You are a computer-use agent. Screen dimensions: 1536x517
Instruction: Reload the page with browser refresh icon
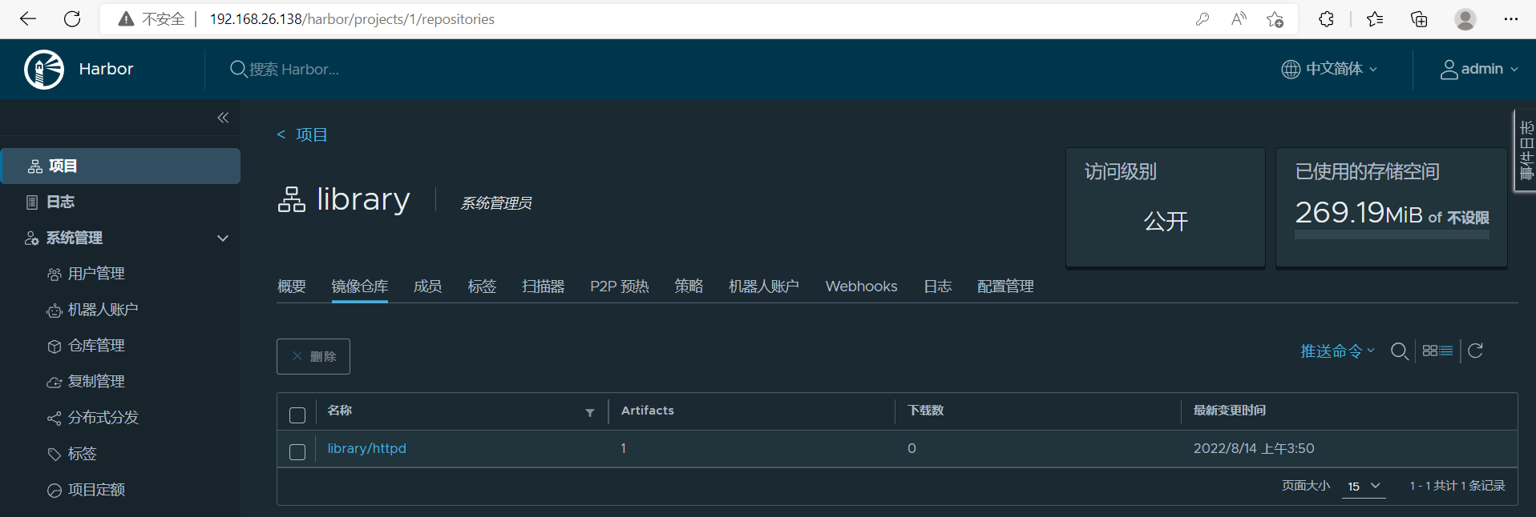coord(72,19)
